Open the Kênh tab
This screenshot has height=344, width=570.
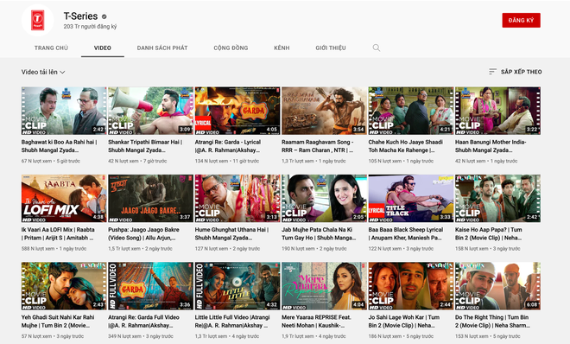coord(282,48)
